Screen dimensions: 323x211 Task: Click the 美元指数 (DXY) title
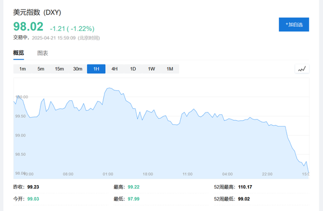click(37, 12)
